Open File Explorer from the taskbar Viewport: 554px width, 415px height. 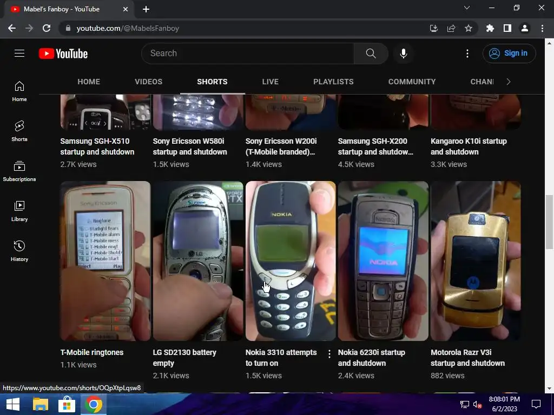[40, 404]
